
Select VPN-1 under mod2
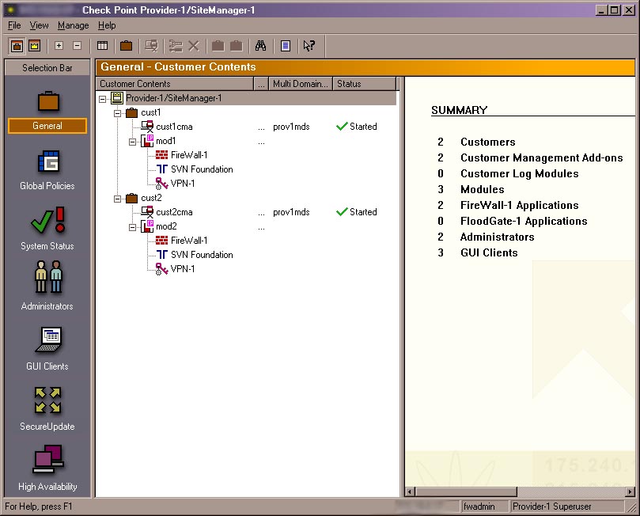(x=183, y=268)
